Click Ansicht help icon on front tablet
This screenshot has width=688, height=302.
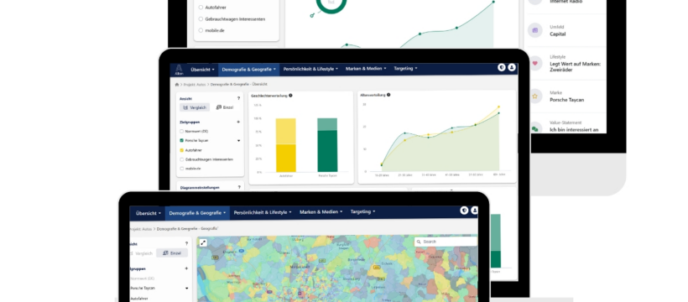[x=186, y=243]
